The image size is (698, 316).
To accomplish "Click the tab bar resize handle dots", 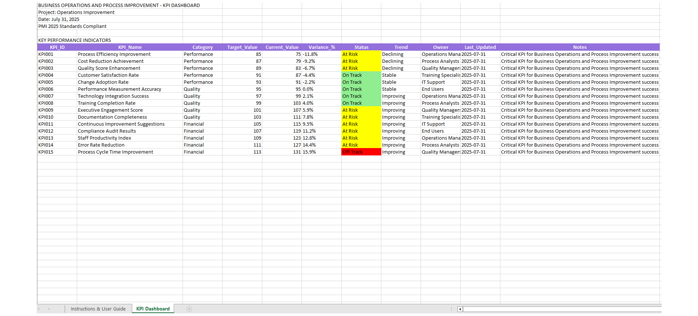I will [451, 309].
